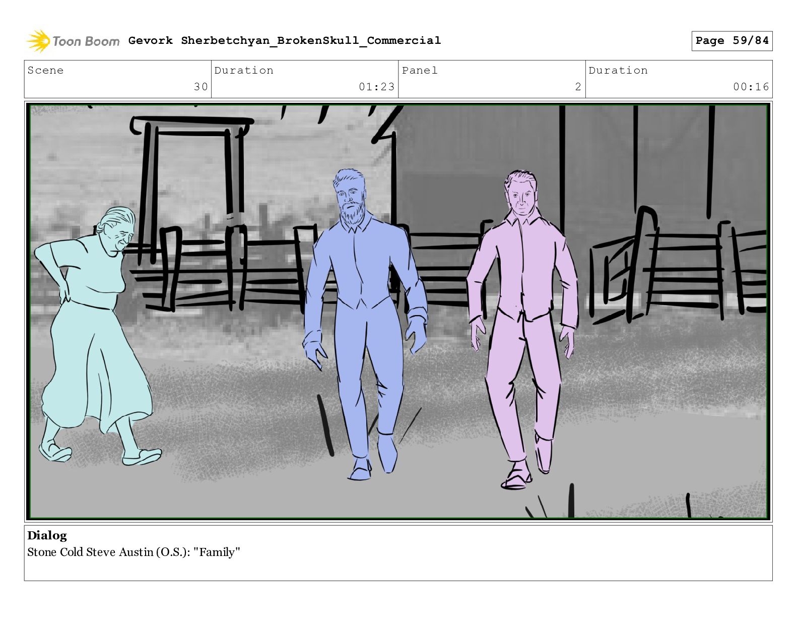Click the dialog line "Family"
The image size is (798, 617).
click(134, 552)
